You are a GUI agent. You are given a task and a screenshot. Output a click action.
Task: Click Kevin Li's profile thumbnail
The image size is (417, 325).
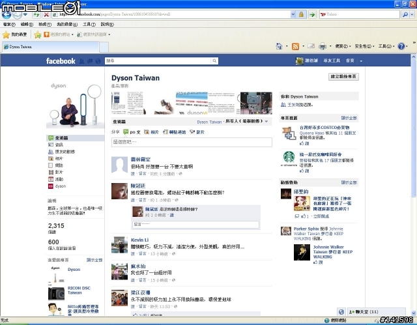(119, 245)
